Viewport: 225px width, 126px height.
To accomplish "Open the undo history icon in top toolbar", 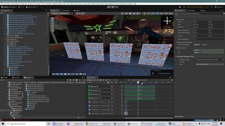I will [184, 7].
